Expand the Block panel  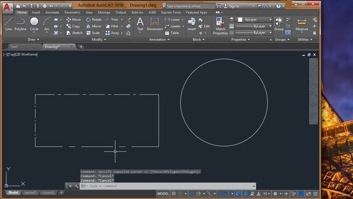coord(199,39)
